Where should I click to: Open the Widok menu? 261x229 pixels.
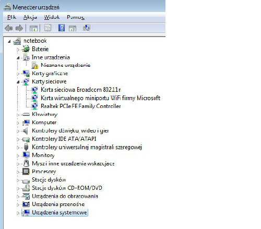click(x=52, y=17)
